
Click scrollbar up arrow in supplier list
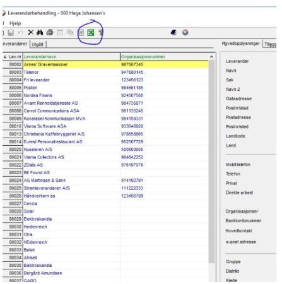pos(211,57)
